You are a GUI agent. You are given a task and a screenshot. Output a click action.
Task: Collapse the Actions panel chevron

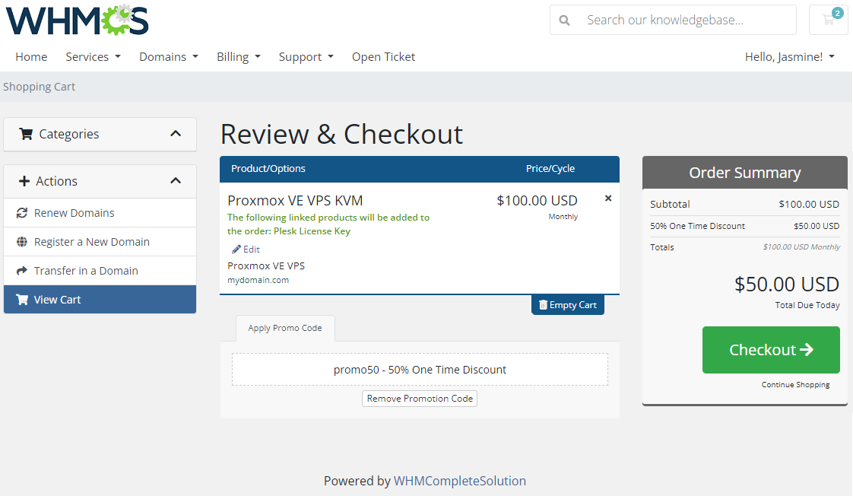tap(175, 181)
